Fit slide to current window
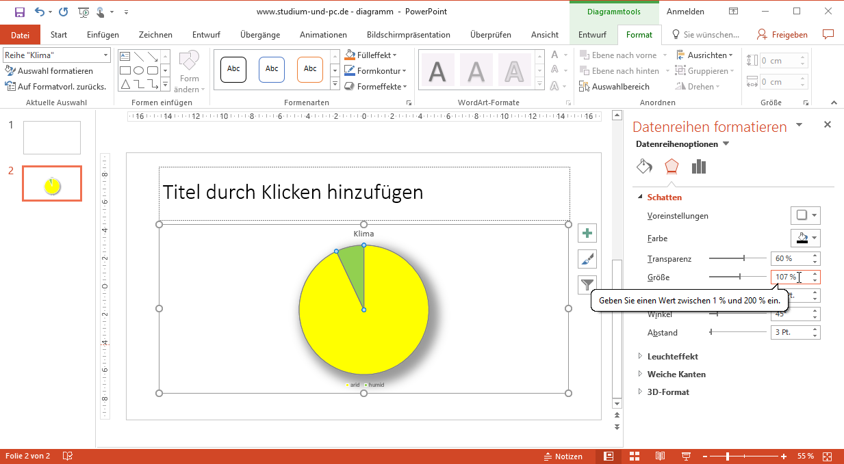844x464 pixels. (827, 456)
